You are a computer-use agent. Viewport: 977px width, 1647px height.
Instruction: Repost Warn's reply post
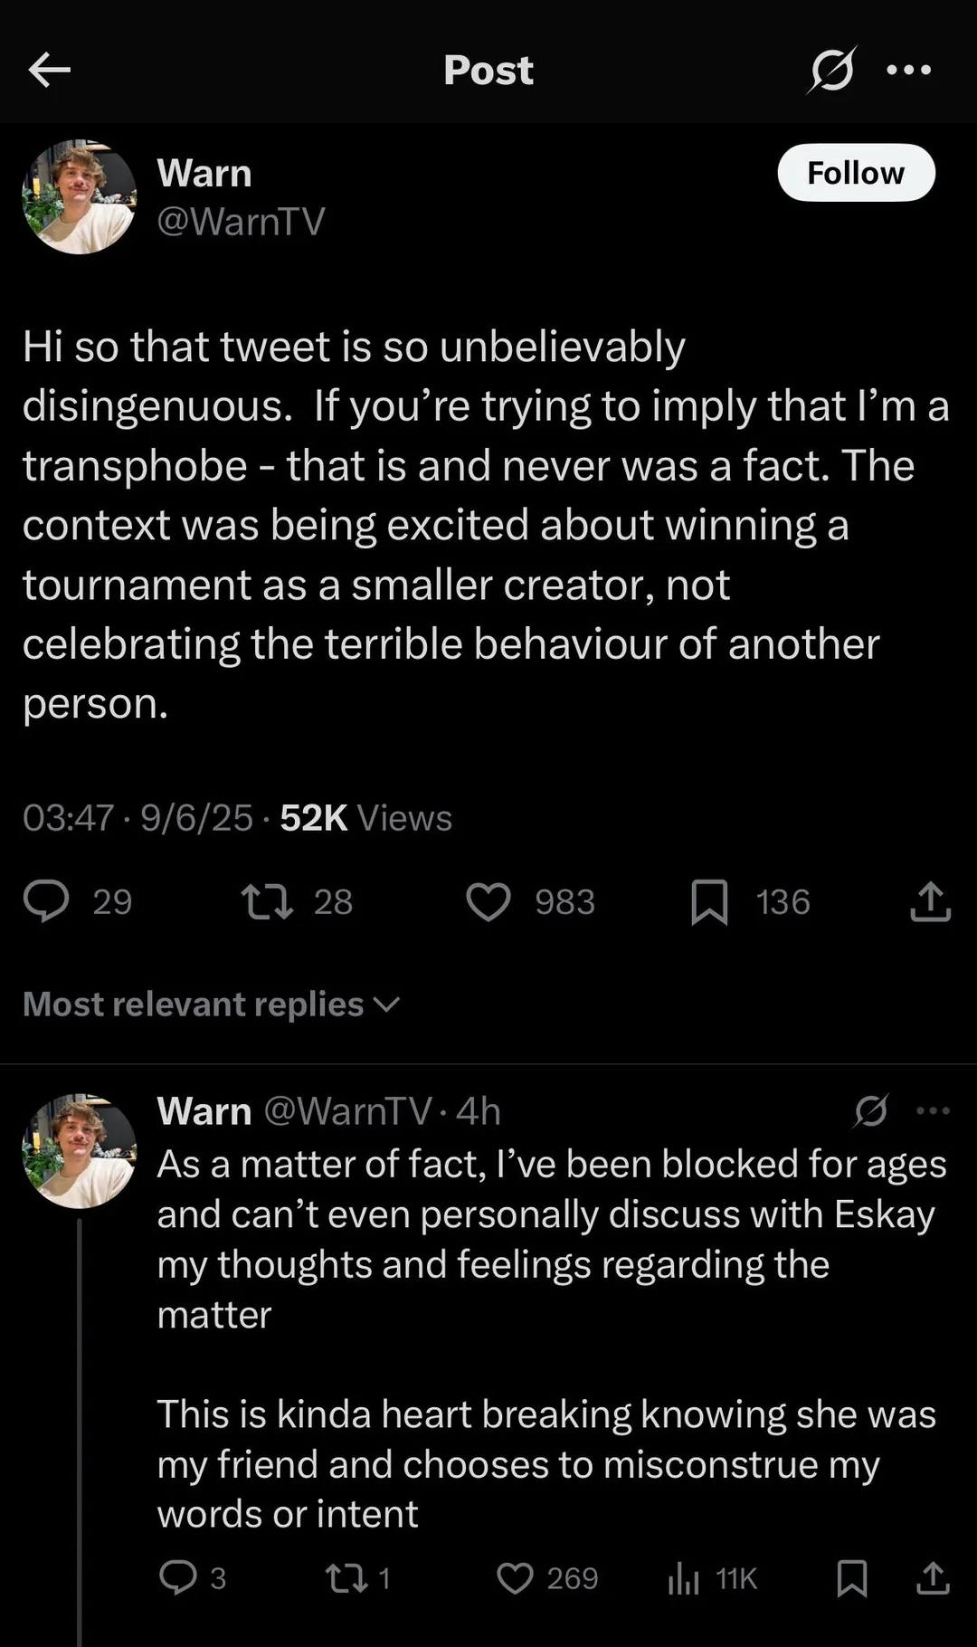346,1577
